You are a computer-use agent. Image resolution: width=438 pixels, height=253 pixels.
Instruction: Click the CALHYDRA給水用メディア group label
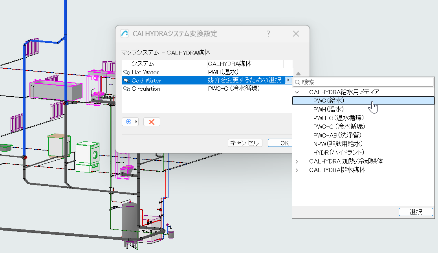coord(344,92)
